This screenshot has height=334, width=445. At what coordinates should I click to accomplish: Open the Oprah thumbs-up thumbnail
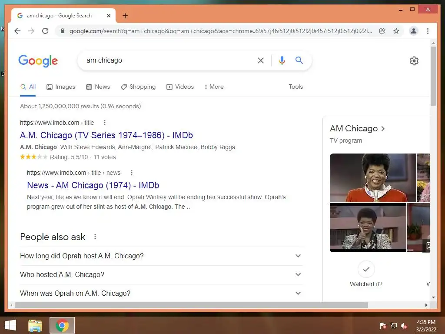tap(368, 227)
